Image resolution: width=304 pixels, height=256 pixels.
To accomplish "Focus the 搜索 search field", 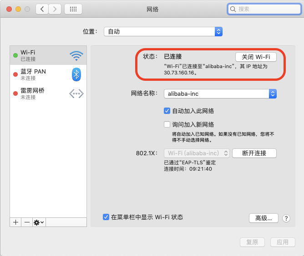I will [264, 9].
